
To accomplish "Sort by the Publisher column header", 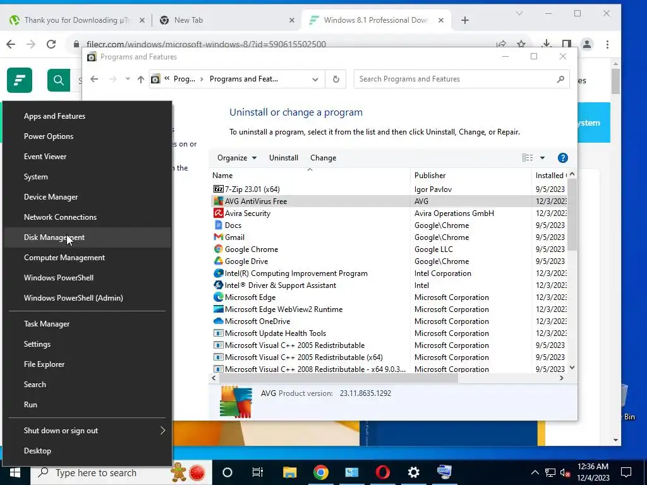I will pyautogui.click(x=471, y=176).
